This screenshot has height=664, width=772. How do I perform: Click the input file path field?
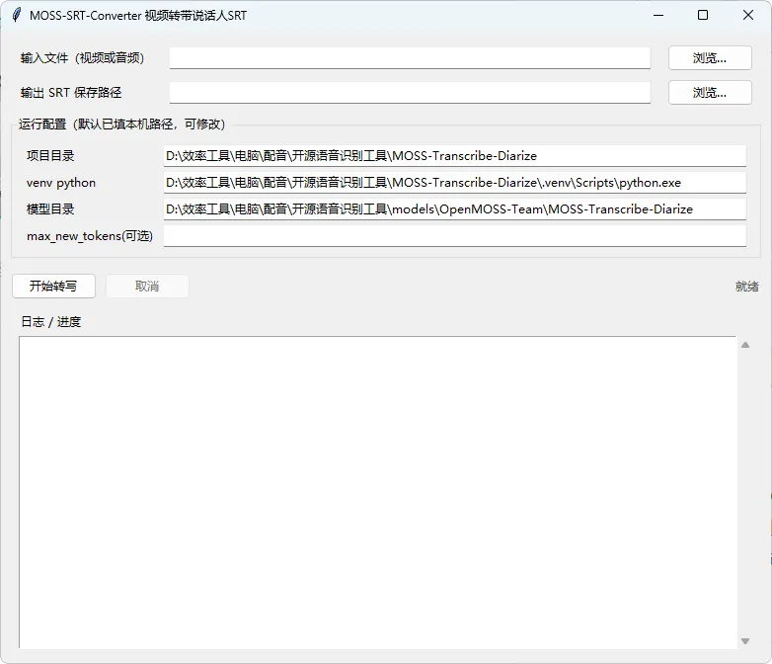410,58
